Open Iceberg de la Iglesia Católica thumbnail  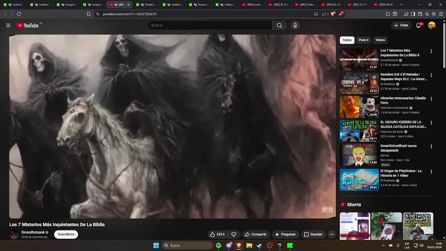pyautogui.click(x=359, y=131)
